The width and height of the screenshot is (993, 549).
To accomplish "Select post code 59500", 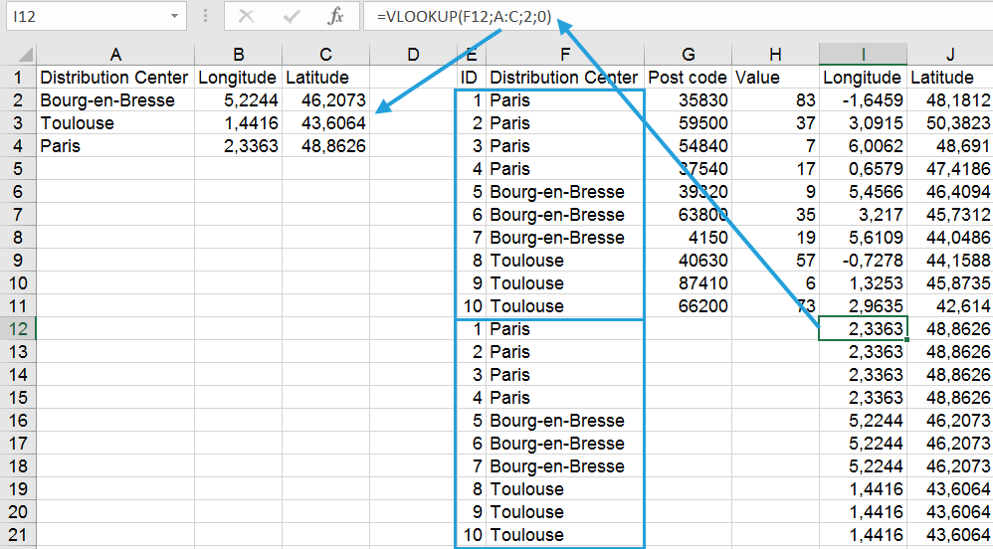I will pyautogui.click(x=688, y=123).
